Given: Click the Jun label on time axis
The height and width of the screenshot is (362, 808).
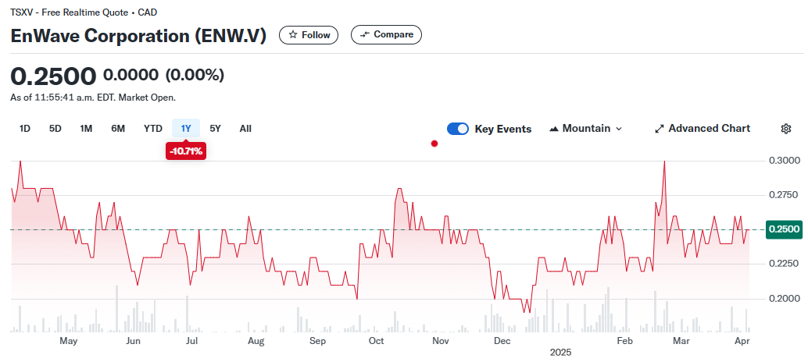Looking at the screenshot, I should tap(133, 342).
